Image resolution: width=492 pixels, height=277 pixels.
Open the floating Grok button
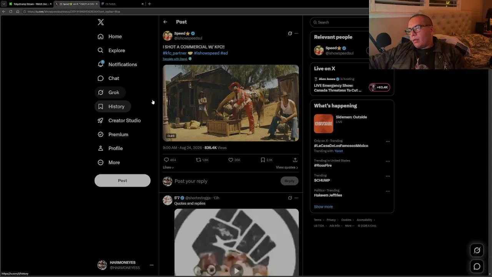(x=477, y=250)
